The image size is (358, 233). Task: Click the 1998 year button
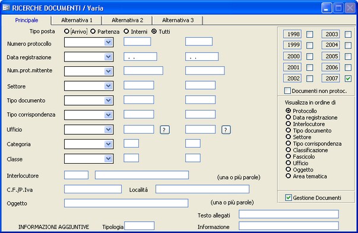pyautogui.click(x=293, y=34)
